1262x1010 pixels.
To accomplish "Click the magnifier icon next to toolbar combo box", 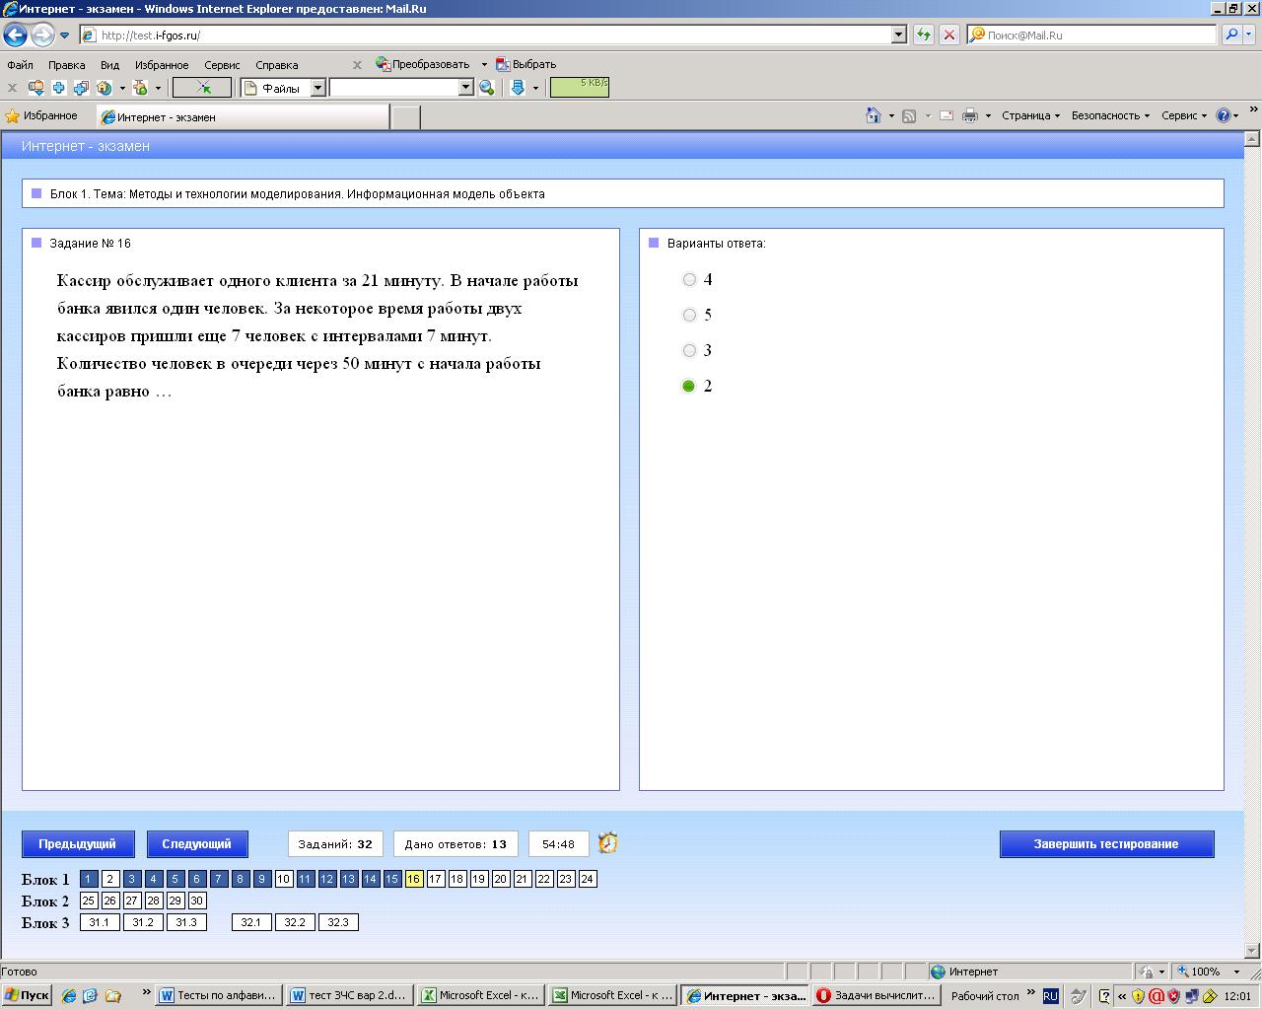I will tap(487, 88).
